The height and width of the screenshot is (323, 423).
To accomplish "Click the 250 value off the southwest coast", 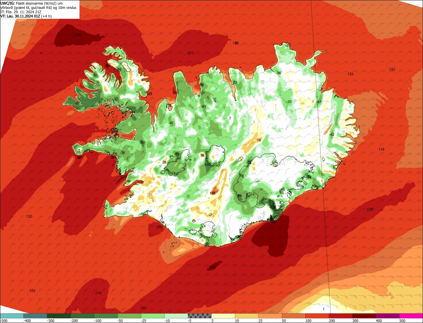I will click(160, 227).
